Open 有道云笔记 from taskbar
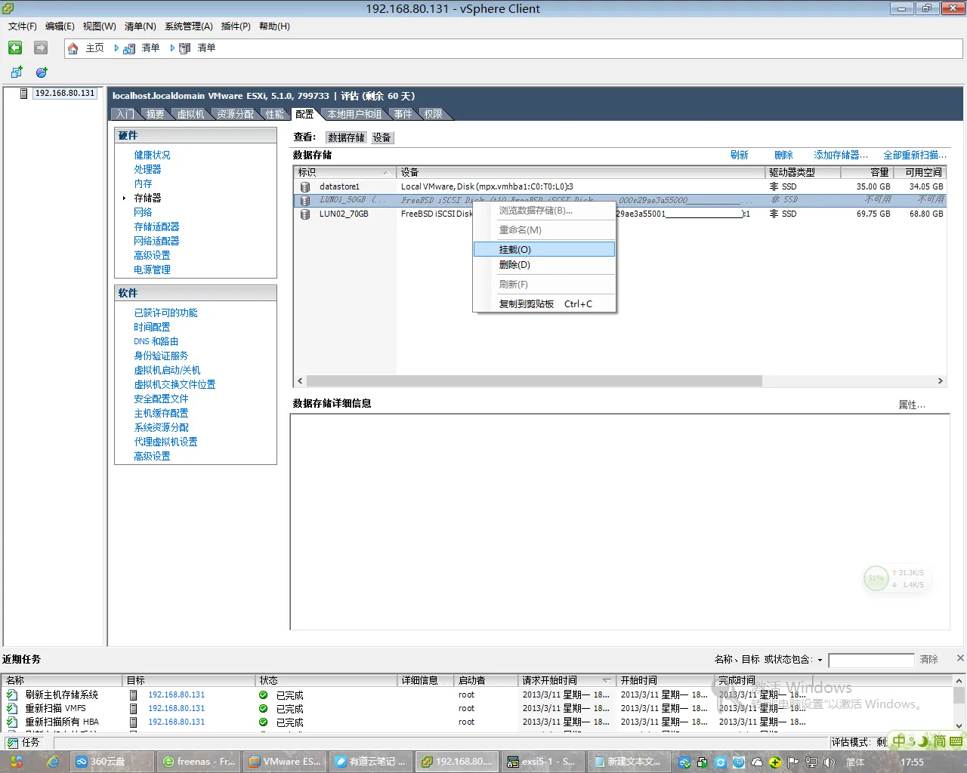 [372, 762]
